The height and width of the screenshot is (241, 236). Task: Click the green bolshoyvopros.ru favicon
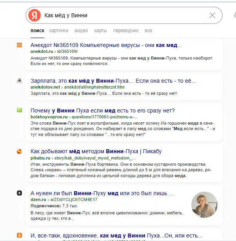(19, 110)
